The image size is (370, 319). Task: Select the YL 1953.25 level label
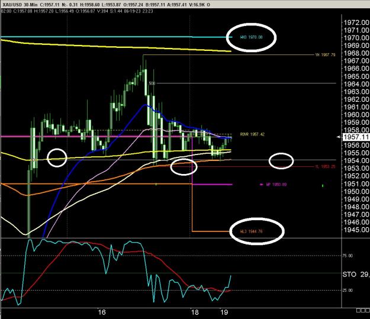pos(325,166)
